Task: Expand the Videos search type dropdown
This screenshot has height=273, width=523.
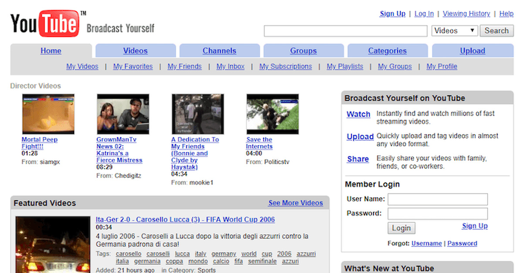Action: coord(455,31)
